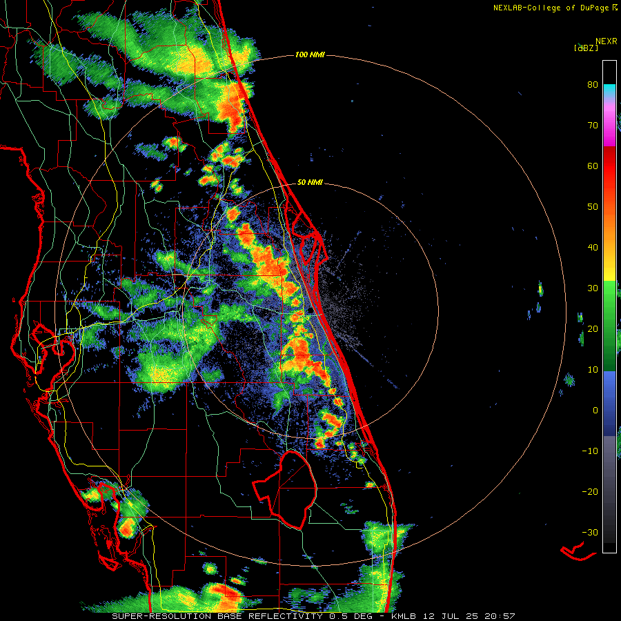Click the blue band of color scale

(x=609, y=403)
